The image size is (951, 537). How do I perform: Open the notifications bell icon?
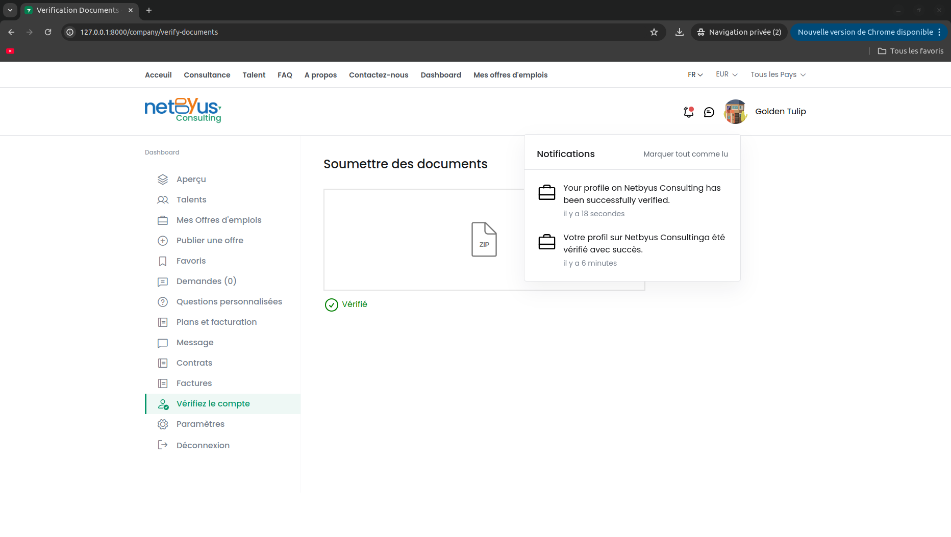pos(689,112)
